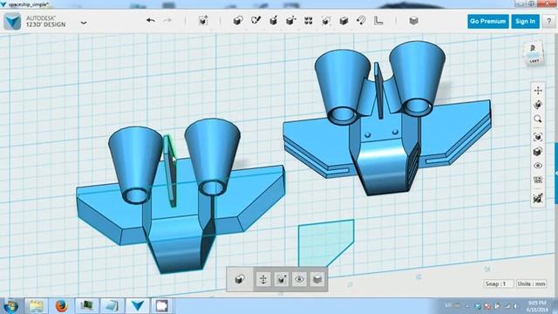This screenshot has width=558, height=314.
Task: Hide the selection with the context toolbar eye
Action: [299, 279]
